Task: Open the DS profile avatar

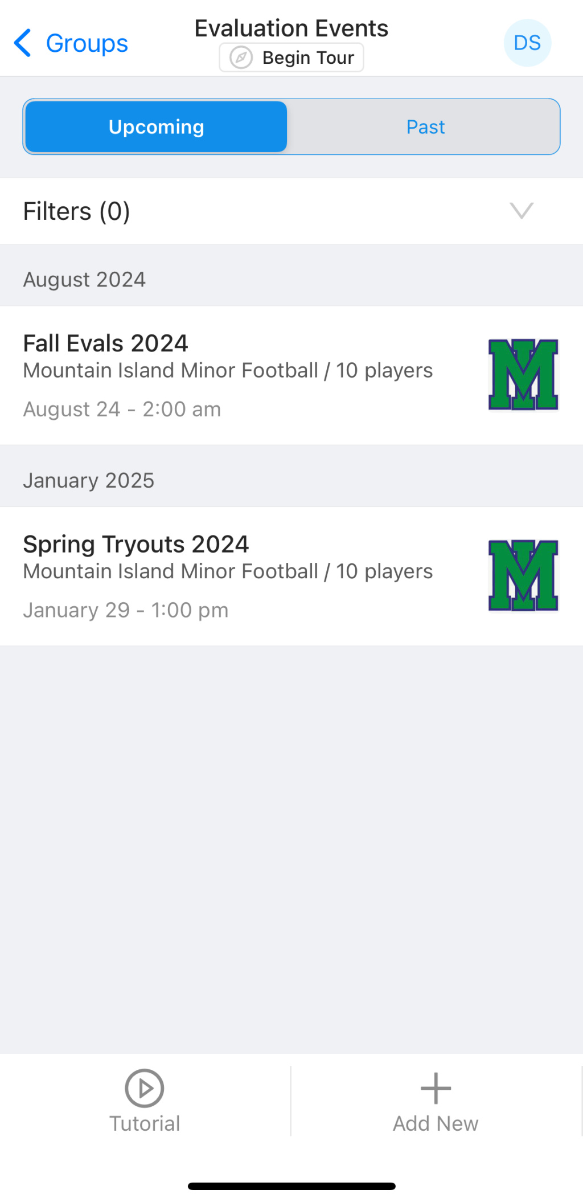Action: pos(527,43)
